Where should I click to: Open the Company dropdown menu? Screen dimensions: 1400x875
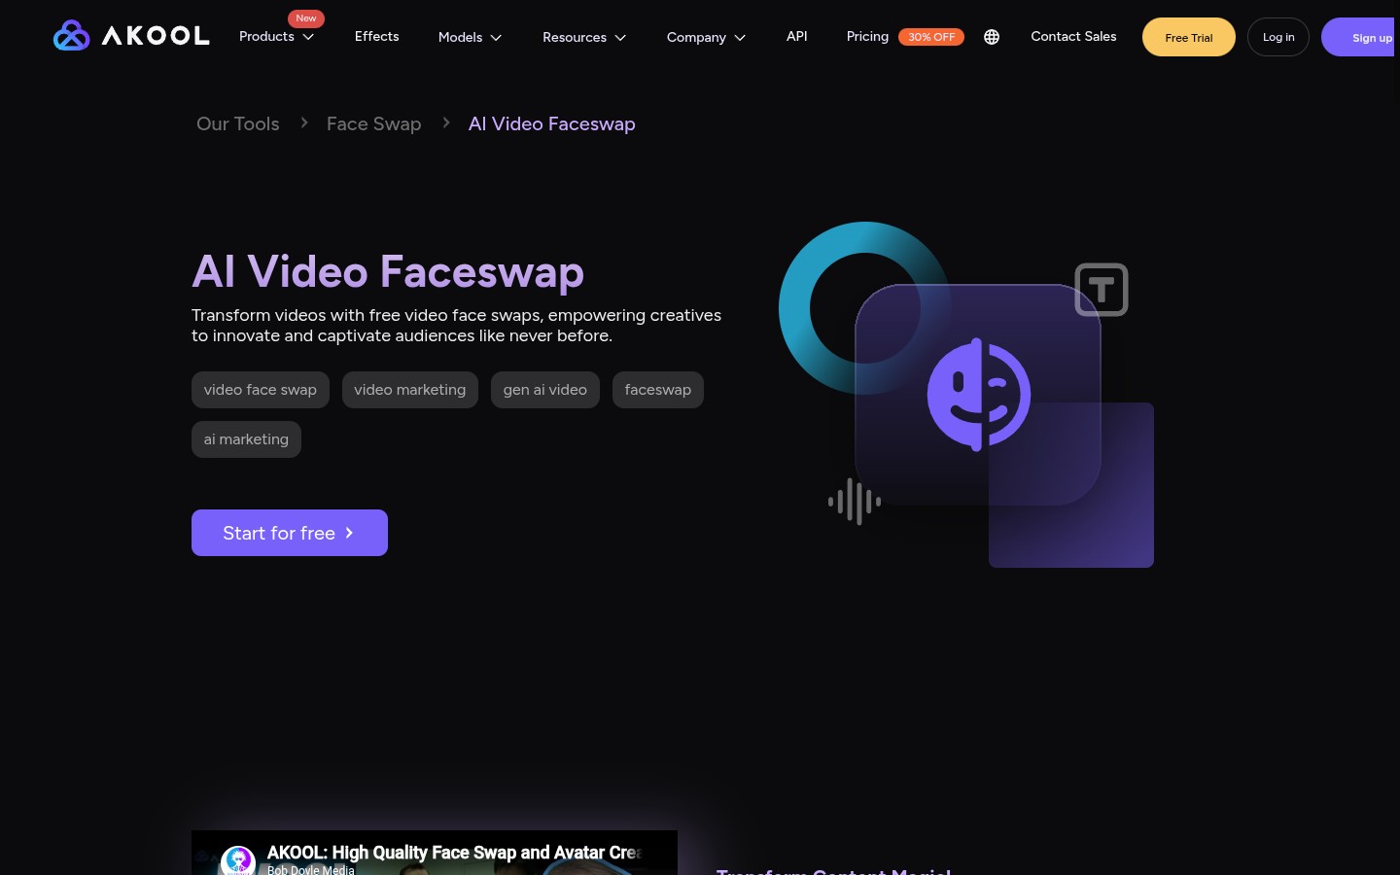click(707, 37)
